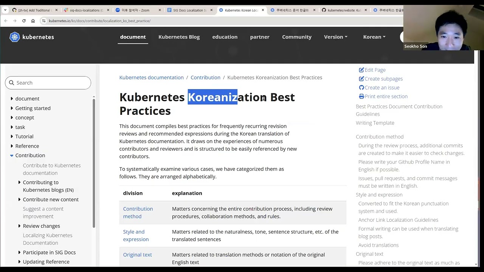Close the Kubernetes Korean Localization tab
The image size is (484, 272).
coord(263,10)
